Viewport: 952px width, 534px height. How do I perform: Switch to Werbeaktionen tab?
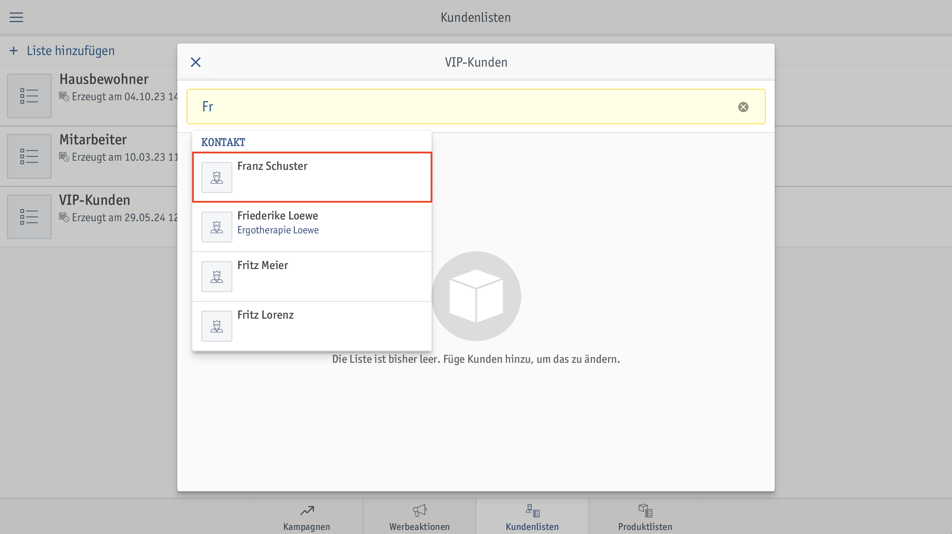(x=420, y=517)
